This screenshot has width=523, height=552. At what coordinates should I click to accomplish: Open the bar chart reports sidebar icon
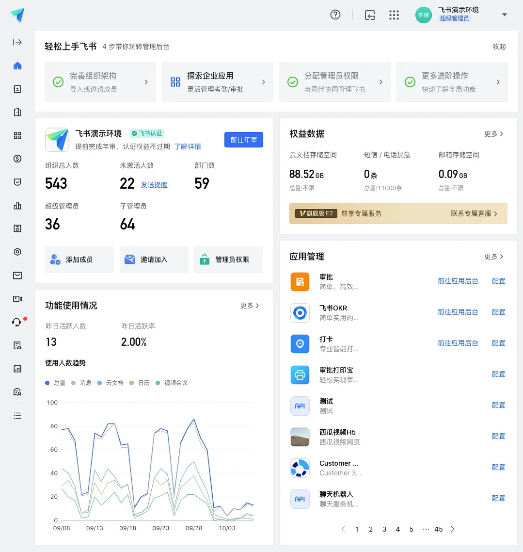click(17, 206)
